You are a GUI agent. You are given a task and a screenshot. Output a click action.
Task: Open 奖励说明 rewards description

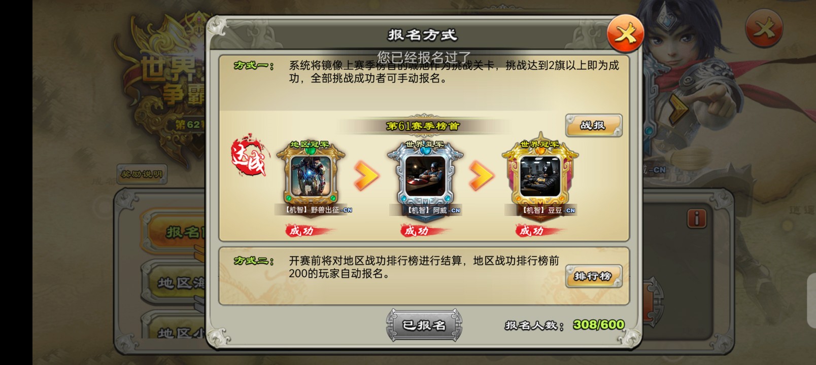tap(142, 174)
